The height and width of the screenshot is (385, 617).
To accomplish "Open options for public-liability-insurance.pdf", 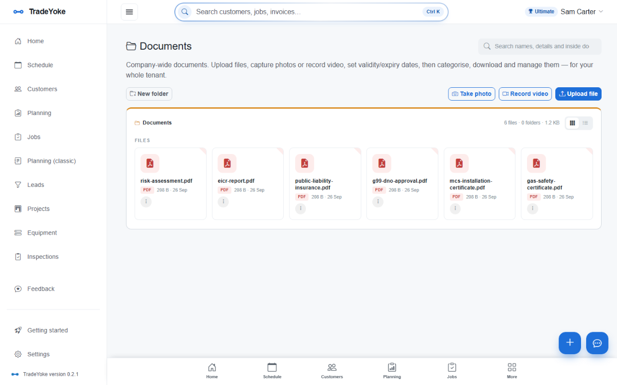I will click(x=301, y=208).
